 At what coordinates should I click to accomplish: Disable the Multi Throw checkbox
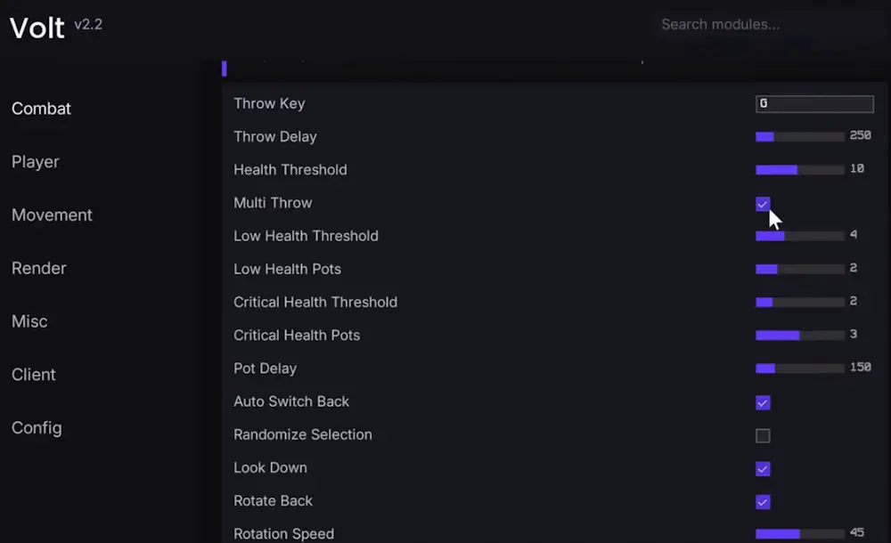coord(763,204)
